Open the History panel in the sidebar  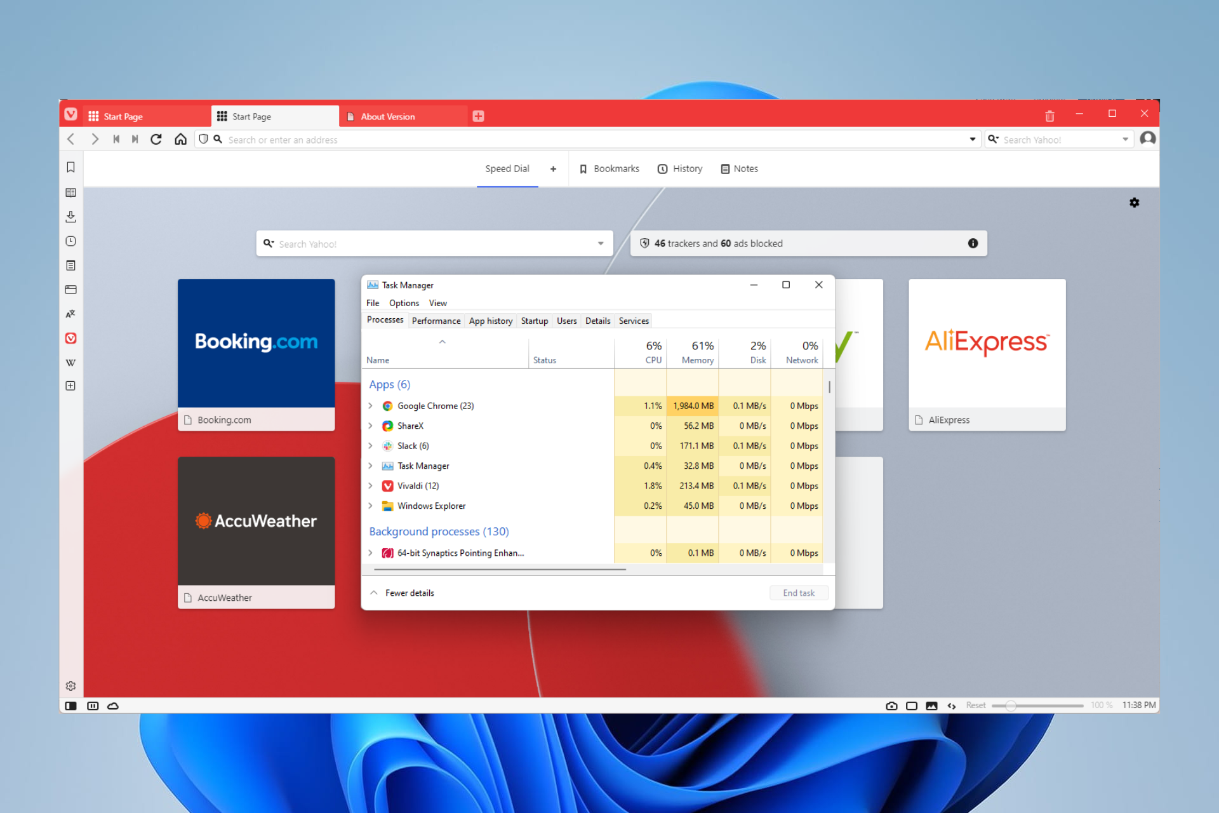click(71, 241)
